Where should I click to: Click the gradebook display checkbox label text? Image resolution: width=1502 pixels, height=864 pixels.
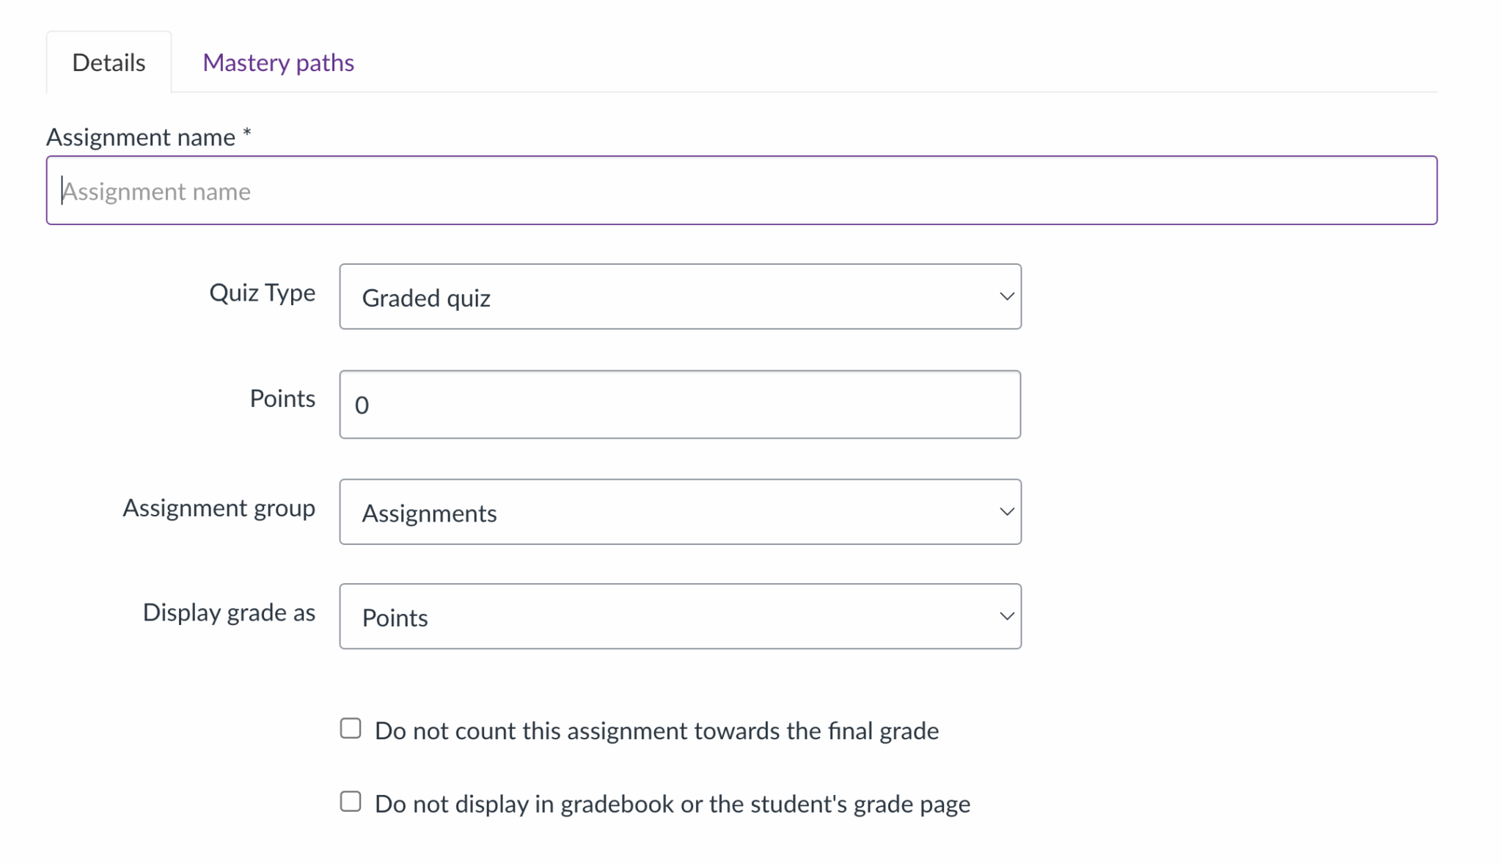pos(672,804)
